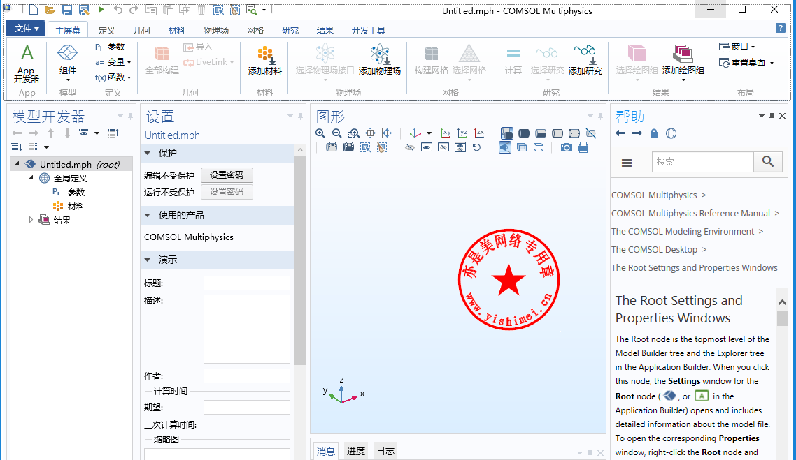Take a snapshot with the camera icon
This screenshot has height=460, width=796.
567,147
